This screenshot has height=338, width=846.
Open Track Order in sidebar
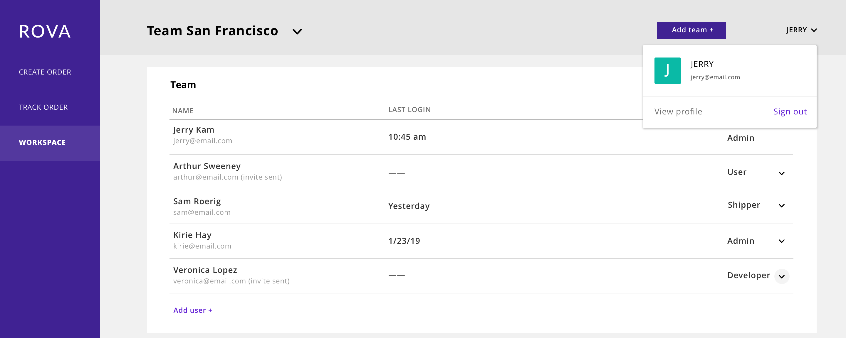tap(43, 107)
